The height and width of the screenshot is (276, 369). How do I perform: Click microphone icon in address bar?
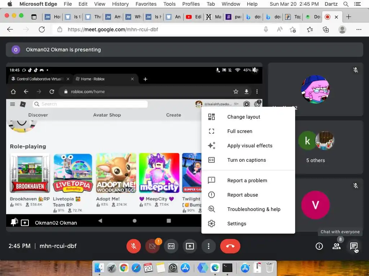(266, 29)
